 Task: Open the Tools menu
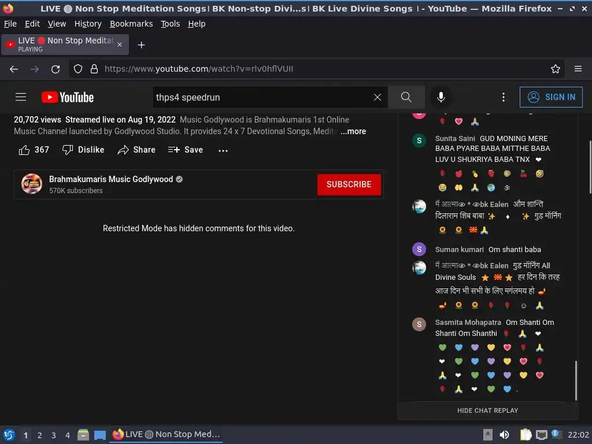tap(171, 24)
